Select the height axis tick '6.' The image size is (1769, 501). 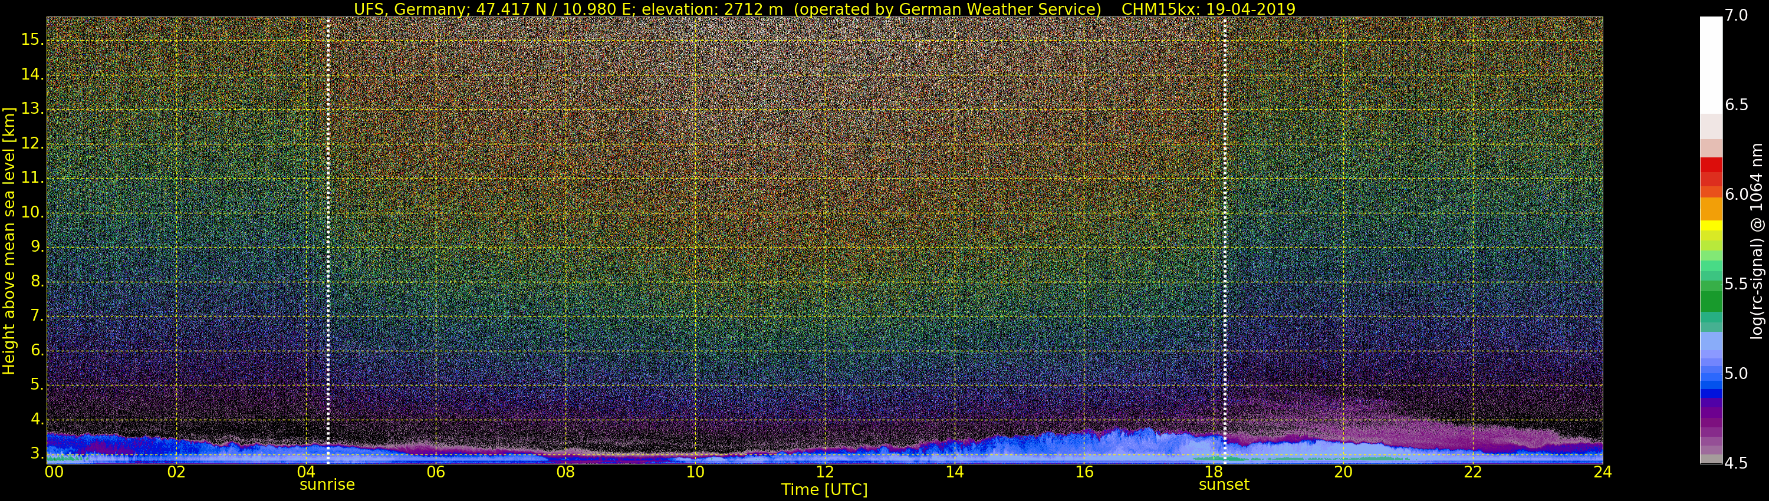[x=36, y=350]
